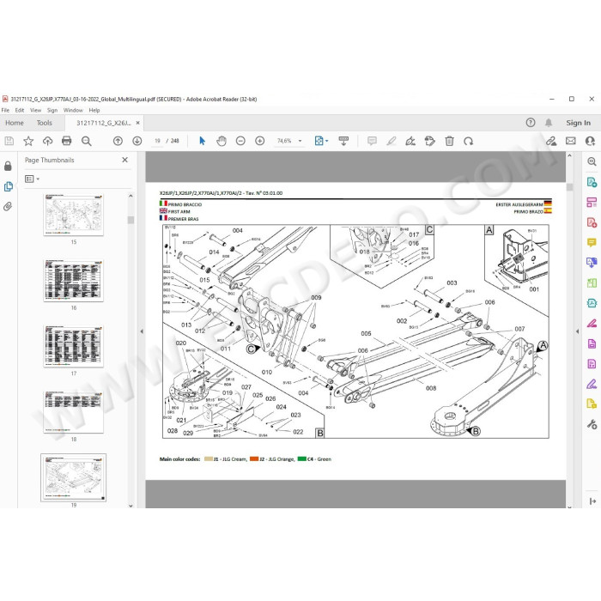Open the zoom dropdown showing 74,6%
Viewport: 601px width, 601px height.
[x=289, y=141]
